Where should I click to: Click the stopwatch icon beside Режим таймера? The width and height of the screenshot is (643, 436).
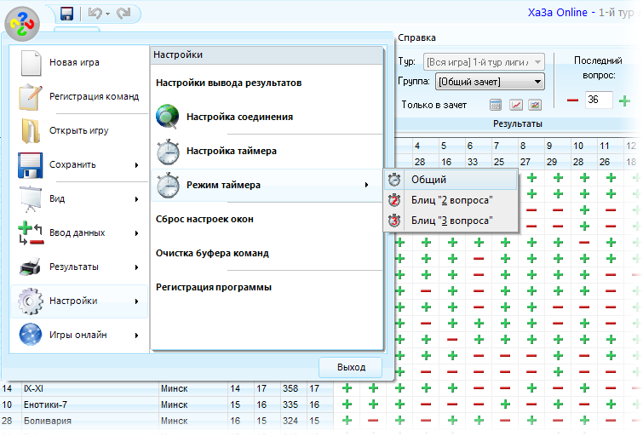click(168, 186)
